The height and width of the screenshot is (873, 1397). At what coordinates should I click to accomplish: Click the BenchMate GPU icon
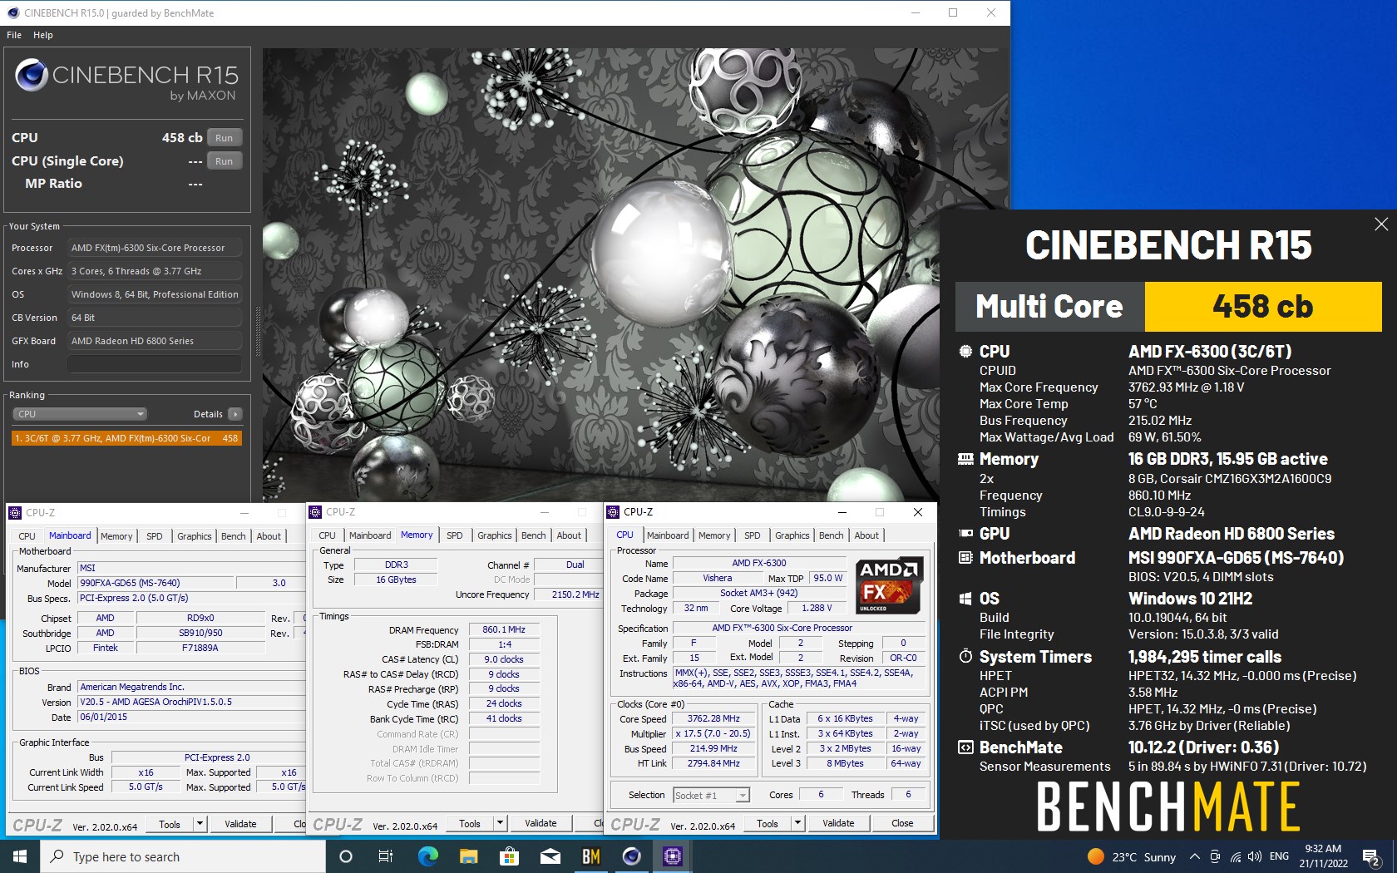tap(965, 534)
